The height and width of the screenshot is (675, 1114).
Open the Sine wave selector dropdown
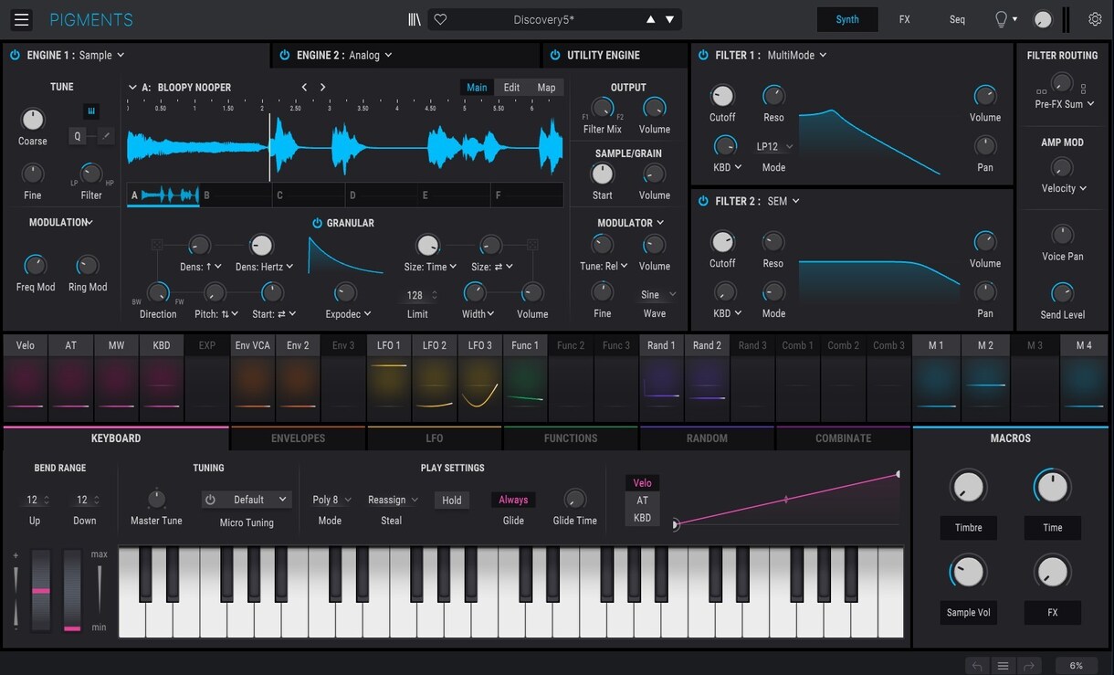coord(658,295)
